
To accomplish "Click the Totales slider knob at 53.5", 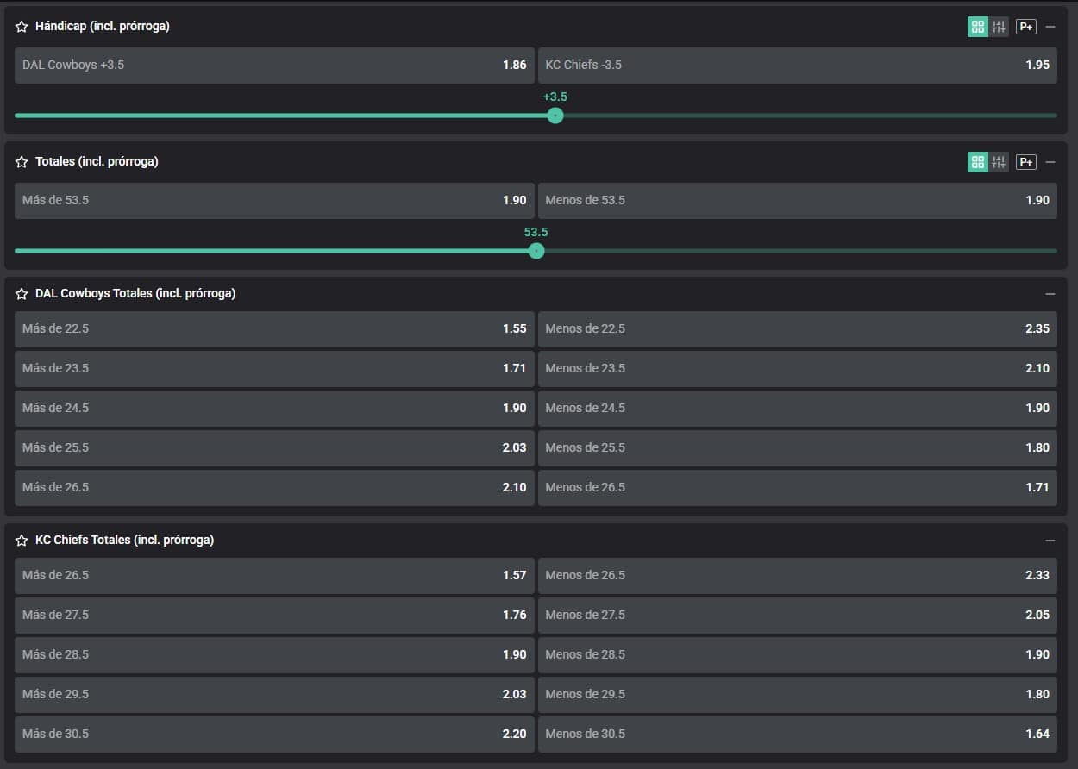I will [536, 251].
